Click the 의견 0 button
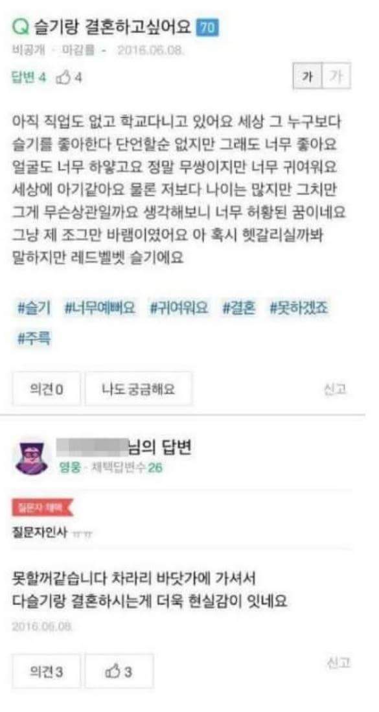 pyautogui.click(x=46, y=389)
